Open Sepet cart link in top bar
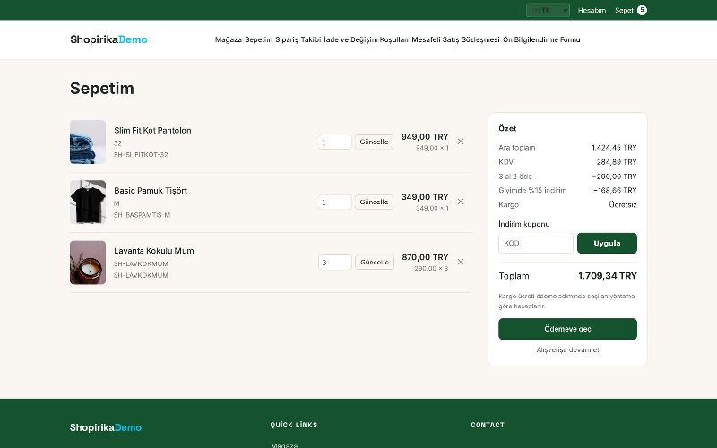Image resolution: width=717 pixels, height=448 pixels. click(624, 10)
